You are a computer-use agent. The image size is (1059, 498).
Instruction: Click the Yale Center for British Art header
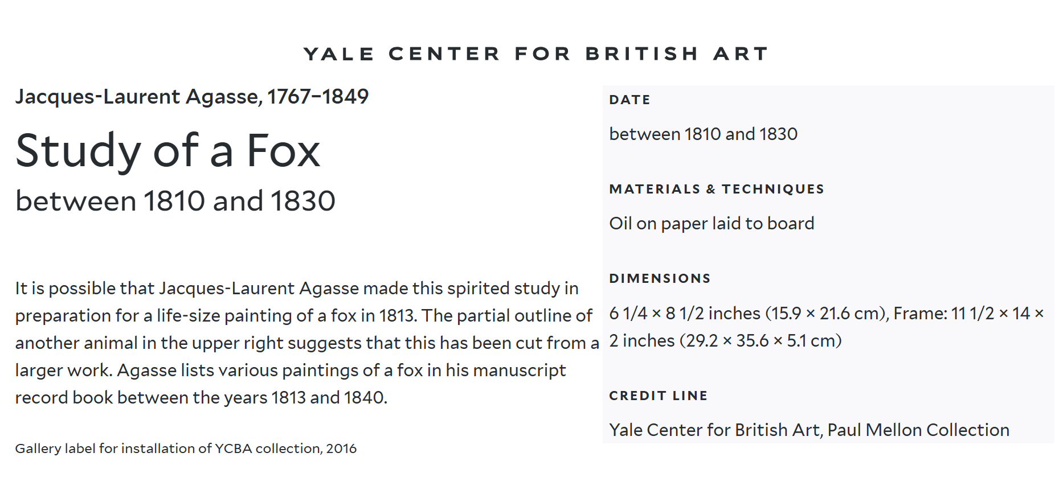click(x=535, y=53)
